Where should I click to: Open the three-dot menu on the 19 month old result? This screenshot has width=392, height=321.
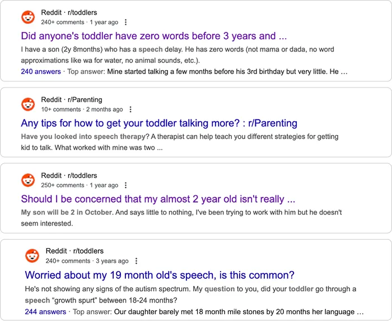[136, 261]
